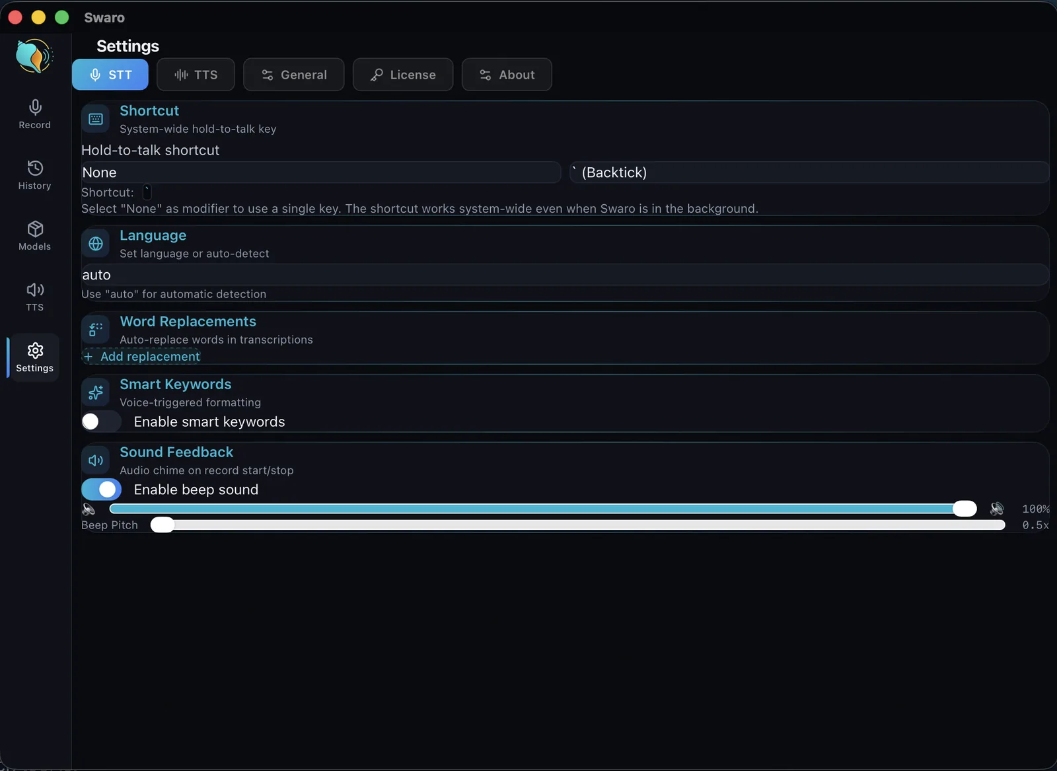
Task: Switch to the STT tab
Action: click(110, 75)
